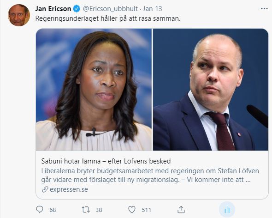The width and height of the screenshot is (272, 218).
Task: Click the like count 511
Action: (x=147, y=210)
